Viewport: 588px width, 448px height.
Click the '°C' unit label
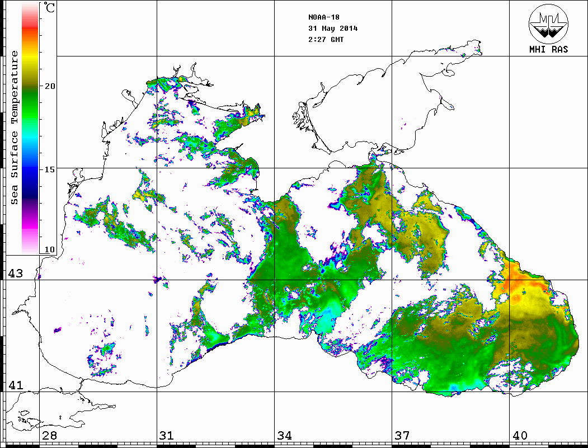pyautogui.click(x=49, y=7)
